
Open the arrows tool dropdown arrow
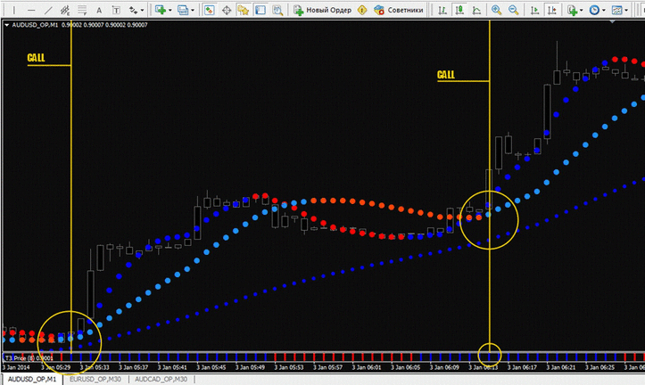143,11
